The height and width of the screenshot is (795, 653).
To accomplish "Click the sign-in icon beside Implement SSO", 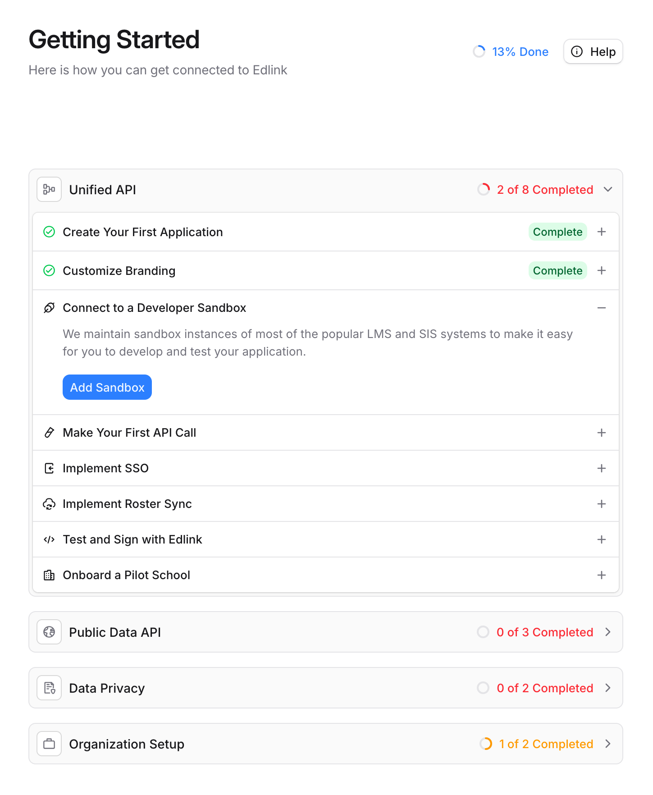I will click(x=49, y=468).
